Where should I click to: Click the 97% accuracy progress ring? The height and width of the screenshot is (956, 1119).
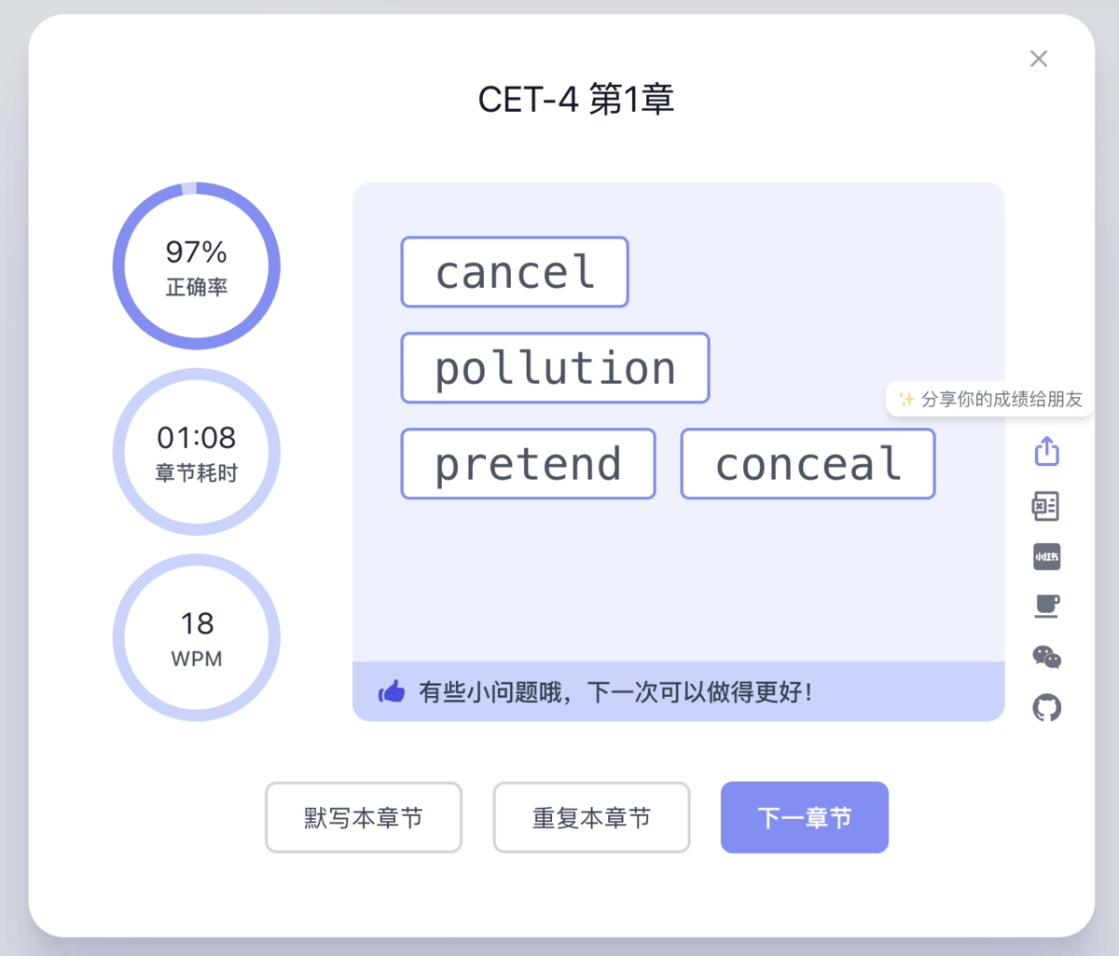[196, 266]
